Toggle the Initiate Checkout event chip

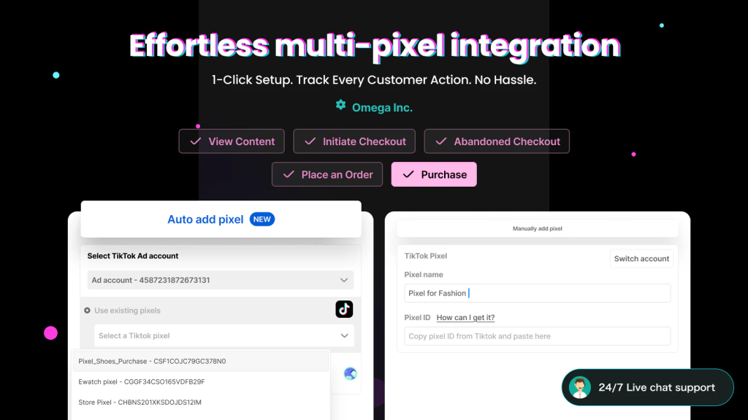354,141
